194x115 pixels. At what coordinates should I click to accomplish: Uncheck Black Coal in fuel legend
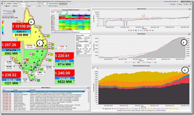click(x=103, y=109)
